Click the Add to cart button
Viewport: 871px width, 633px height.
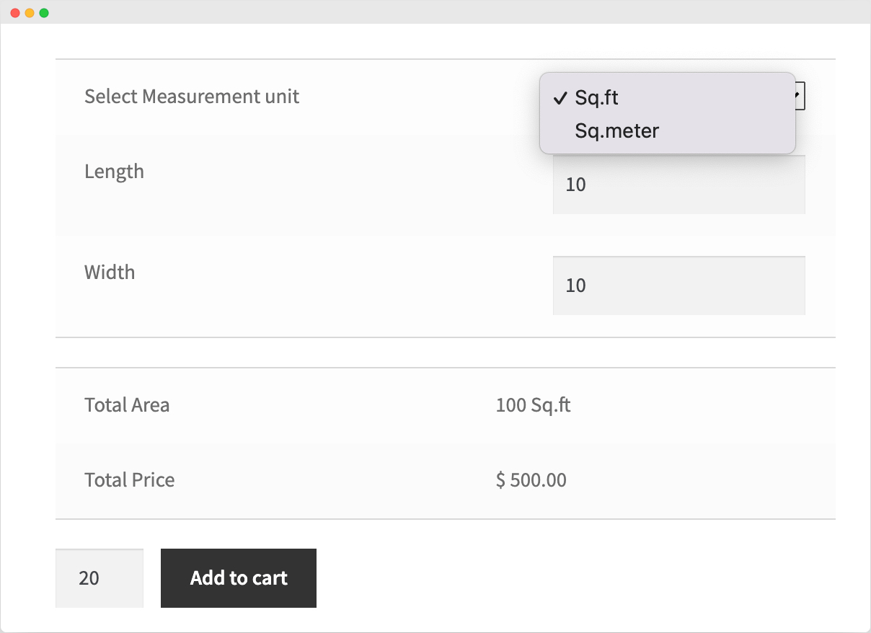[238, 577]
